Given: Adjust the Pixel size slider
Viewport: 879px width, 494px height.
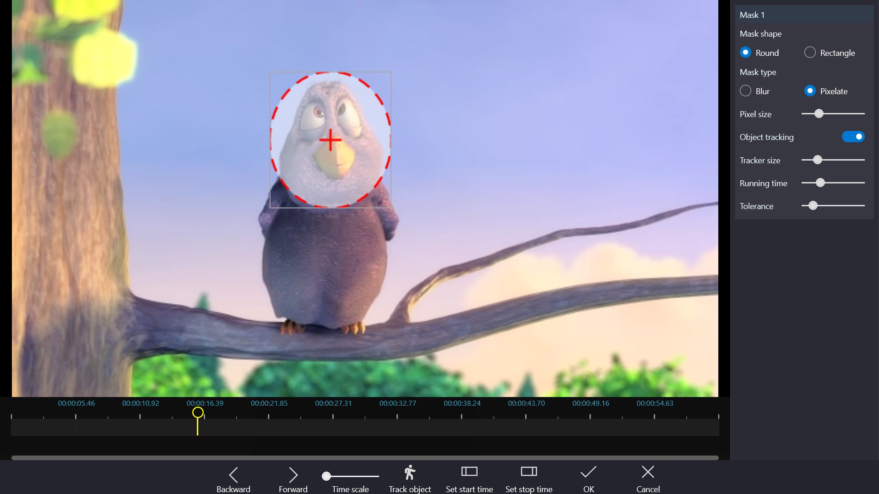Looking at the screenshot, I should 820,113.
